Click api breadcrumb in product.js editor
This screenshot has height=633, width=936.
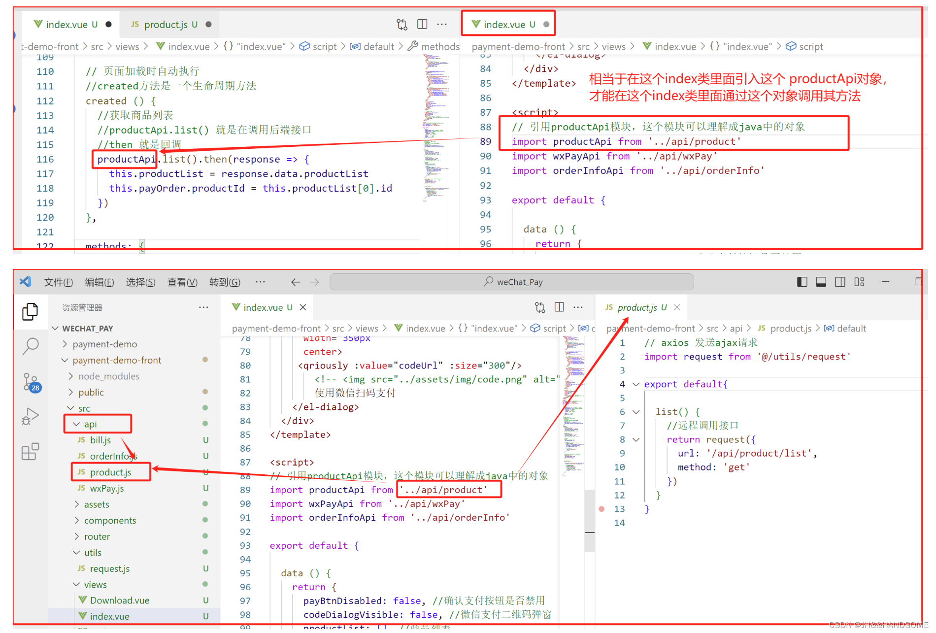(736, 328)
